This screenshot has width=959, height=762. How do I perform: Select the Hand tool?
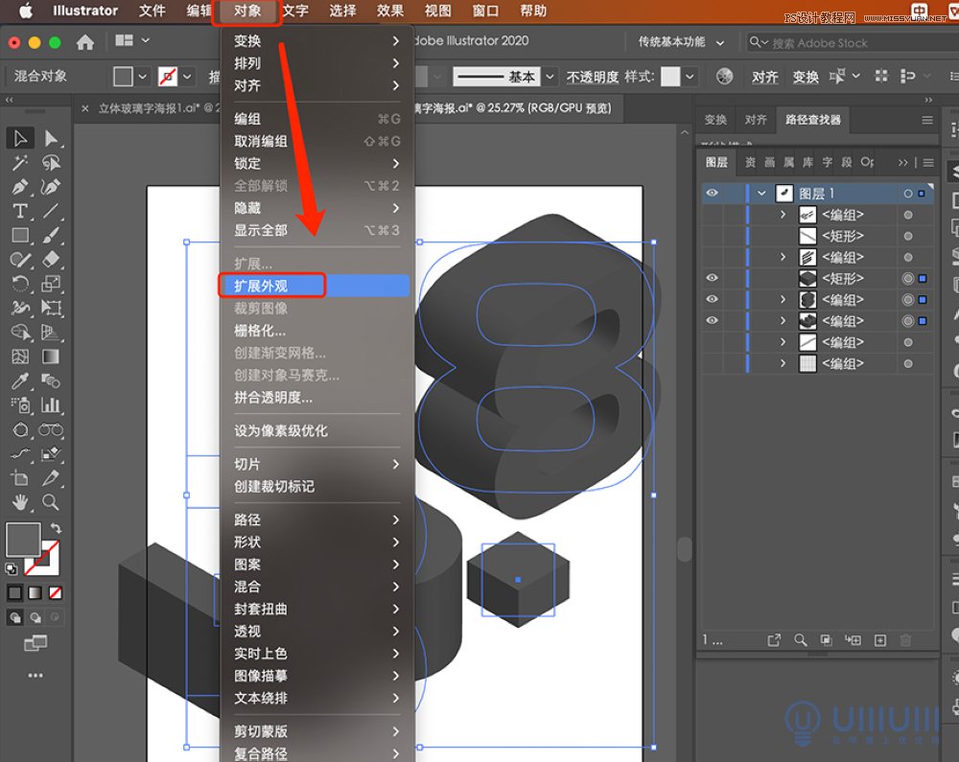click(20, 502)
